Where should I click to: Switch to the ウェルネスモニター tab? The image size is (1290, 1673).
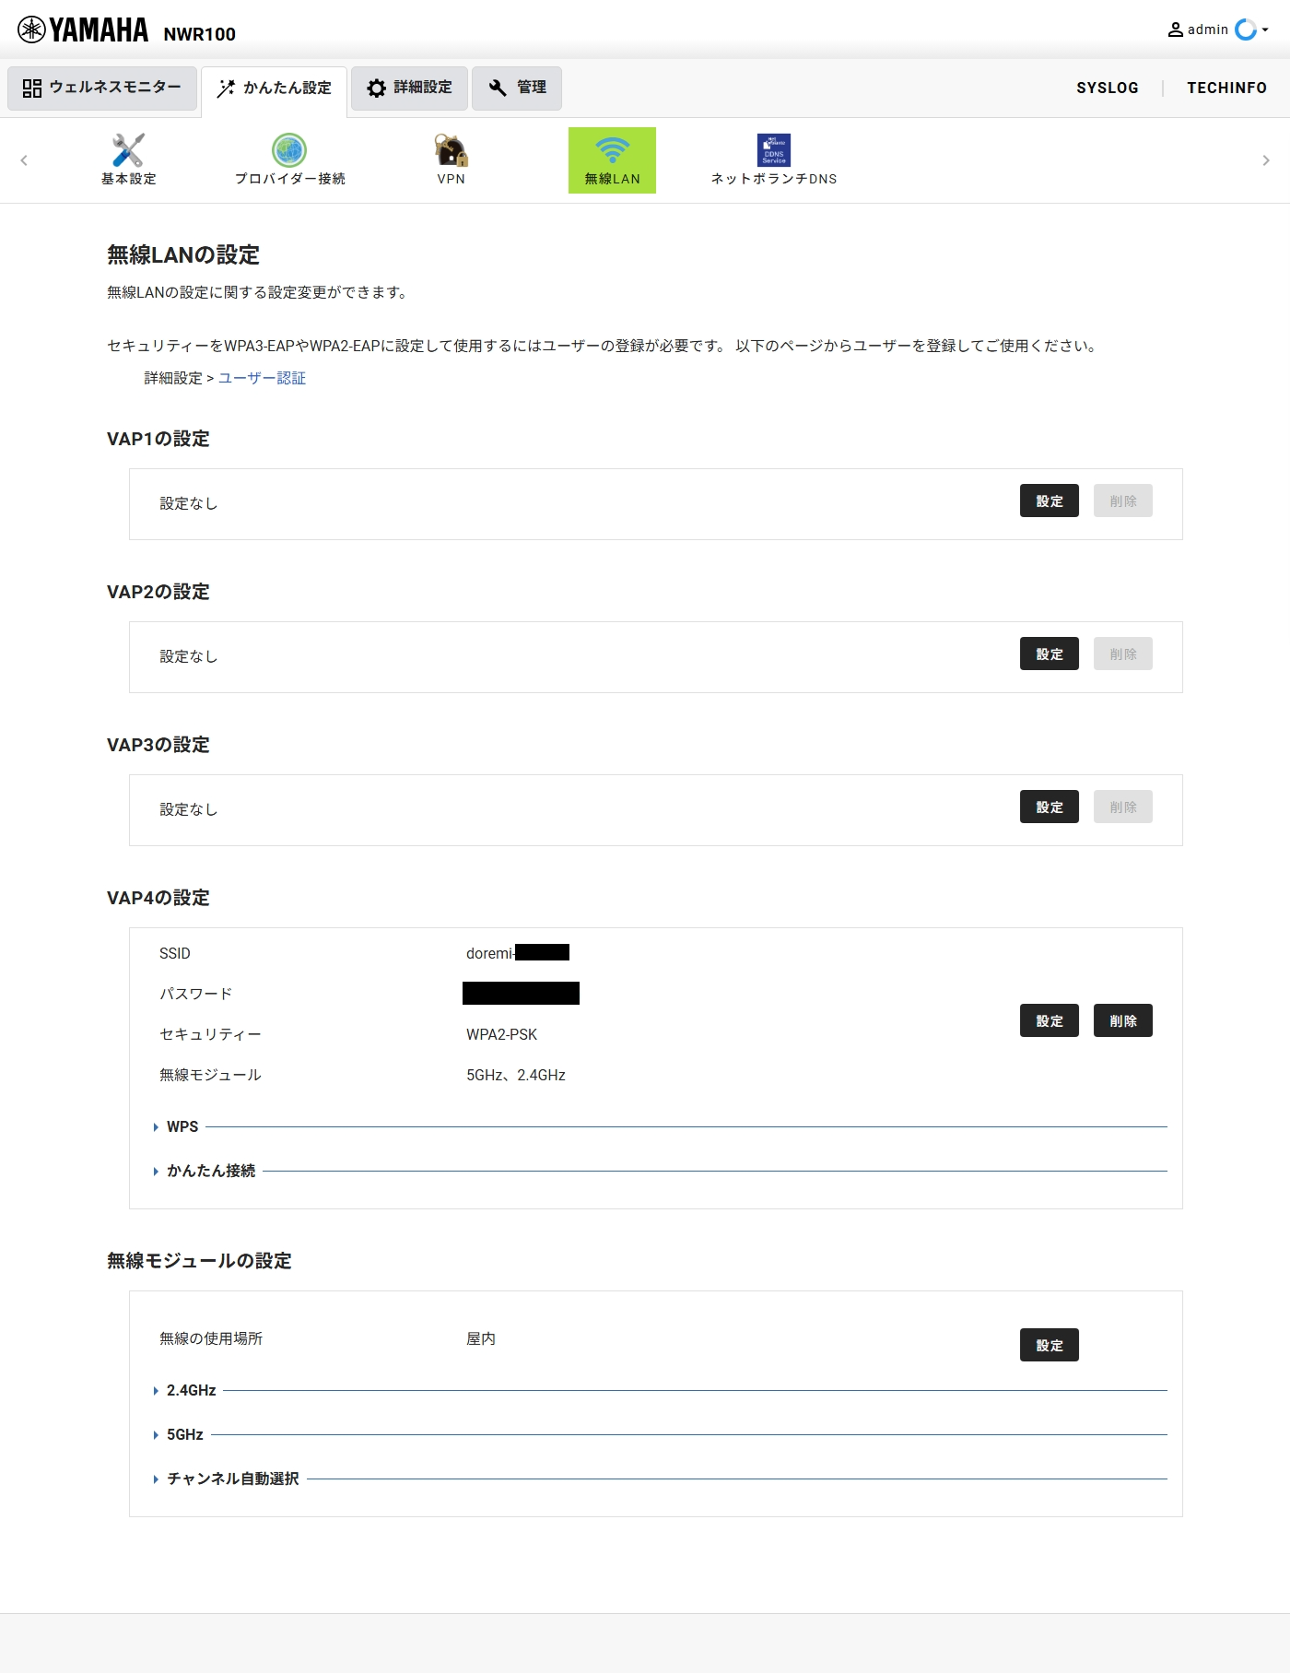tap(102, 88)
